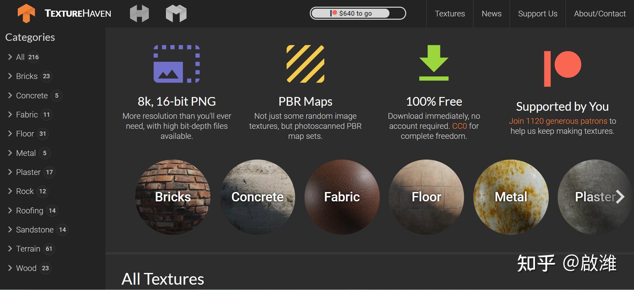The height and width of the screenshot is (290, 634).
Task: Select the Terrain category in sidebar
Action: pyautogui.click(x=28, y=249)
